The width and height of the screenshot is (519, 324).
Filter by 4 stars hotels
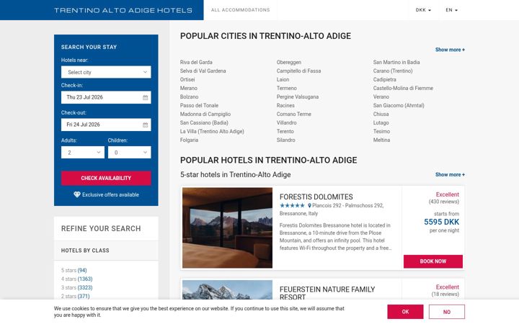[x=77, y=279]
